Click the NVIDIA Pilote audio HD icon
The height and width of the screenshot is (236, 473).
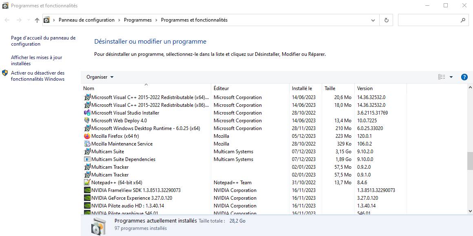(87, 205)
